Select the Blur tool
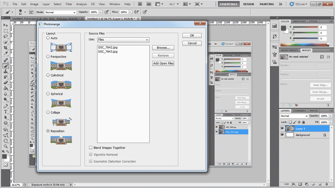 coord(6,94)
